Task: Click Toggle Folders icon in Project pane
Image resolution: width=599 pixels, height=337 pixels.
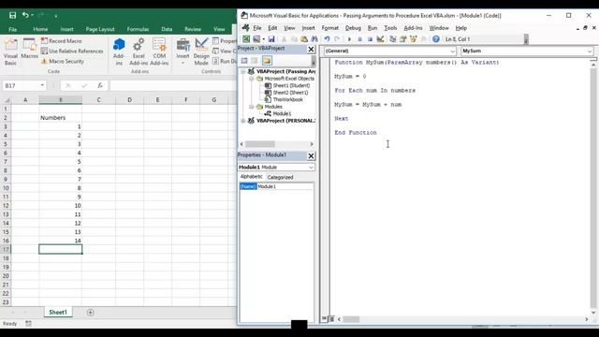Action: point(267,60)
